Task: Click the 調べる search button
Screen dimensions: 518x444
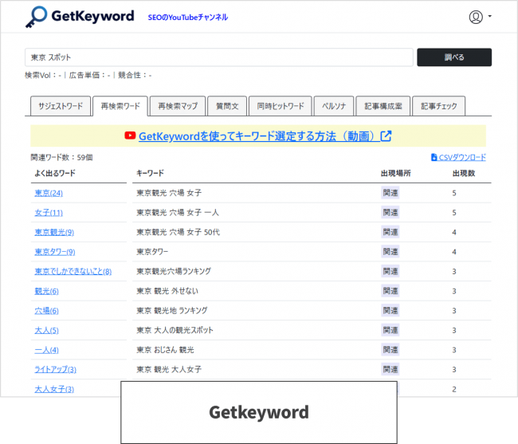Action: pyautogui.click(x=453, y=57)
